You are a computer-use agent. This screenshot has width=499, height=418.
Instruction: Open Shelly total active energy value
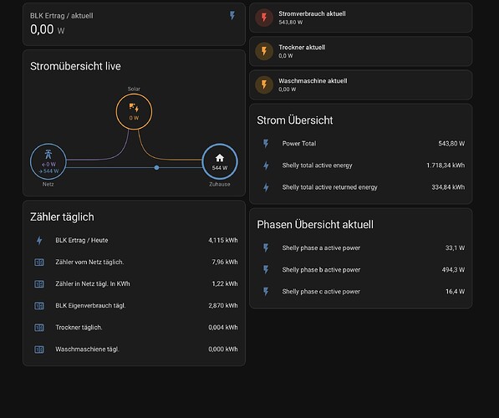[x=446, y=166]
